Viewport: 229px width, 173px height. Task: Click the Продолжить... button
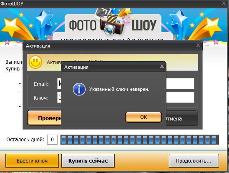coord(194,160)
